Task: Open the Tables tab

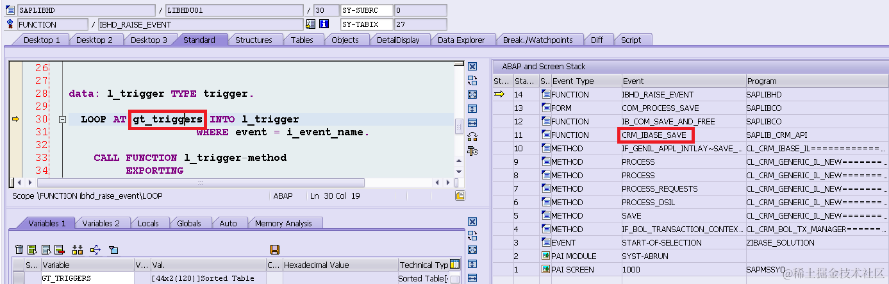Action: 302,40
